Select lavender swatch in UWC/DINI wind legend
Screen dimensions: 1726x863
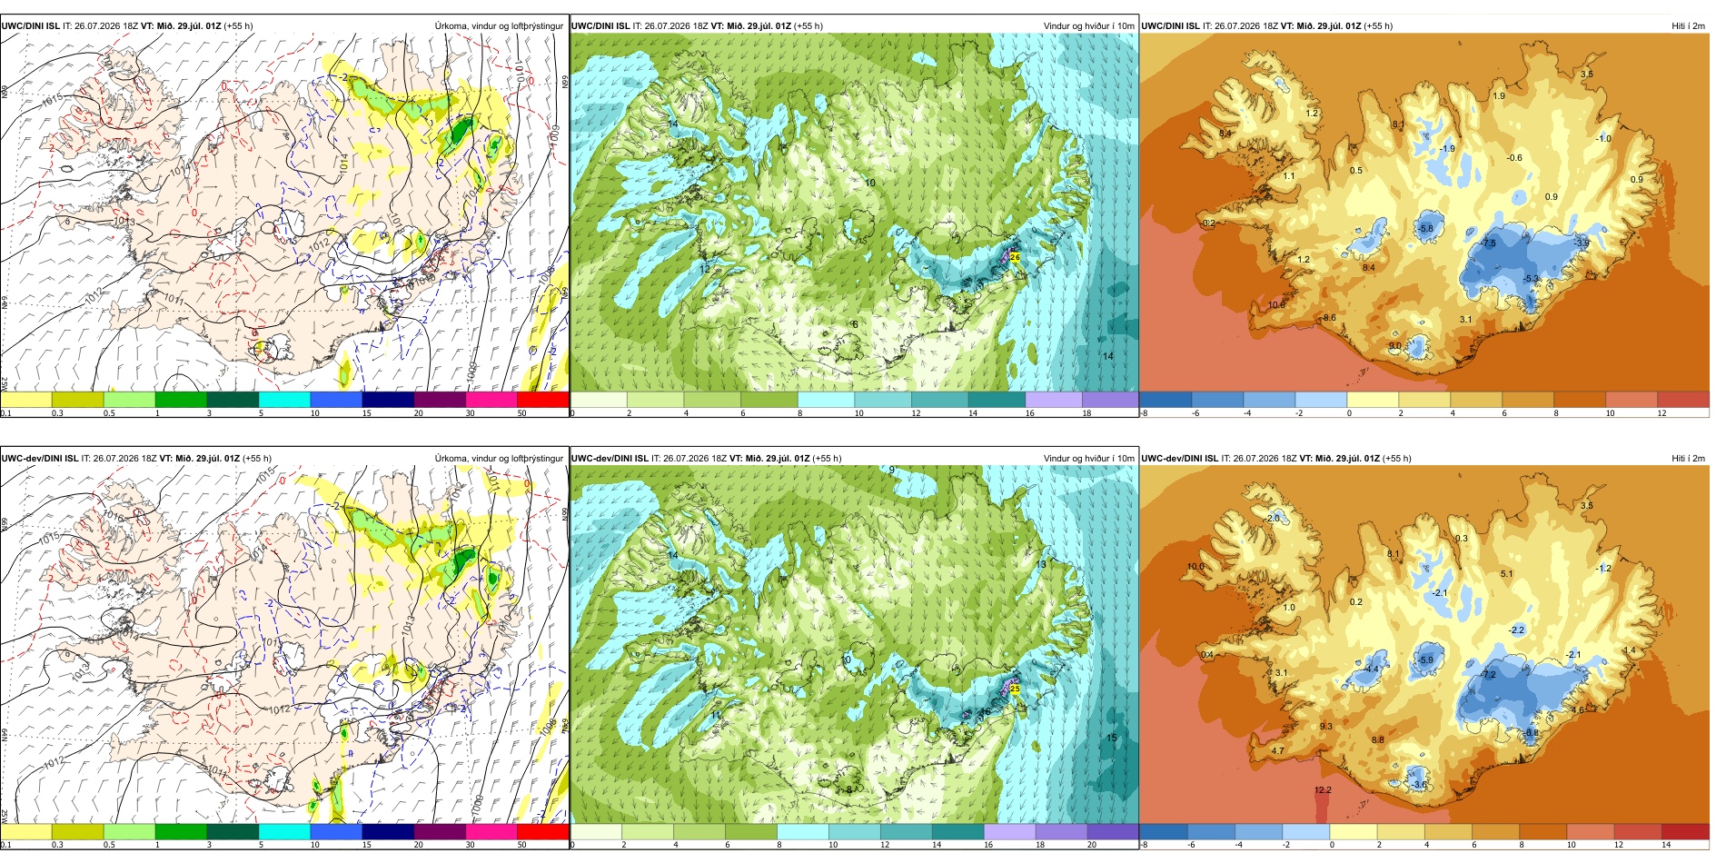pyautogui.click(x=1054, y=399)
